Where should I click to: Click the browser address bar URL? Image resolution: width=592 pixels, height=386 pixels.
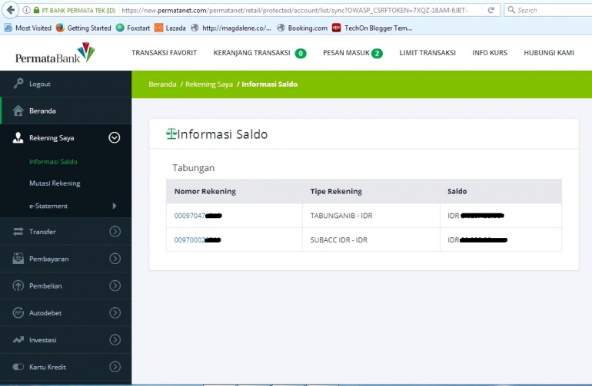[294, 10]
